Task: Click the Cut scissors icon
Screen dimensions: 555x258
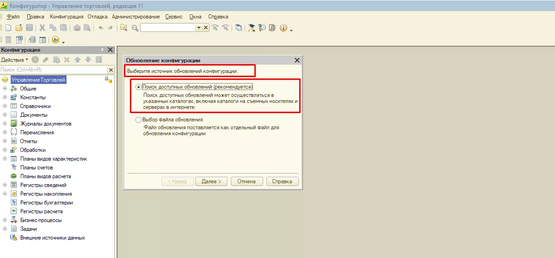Action: 42,28
